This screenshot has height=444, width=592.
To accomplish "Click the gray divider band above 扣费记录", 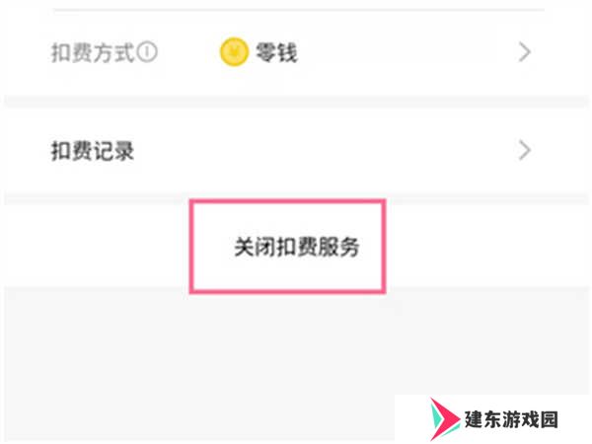I will (x=296, y=102).
